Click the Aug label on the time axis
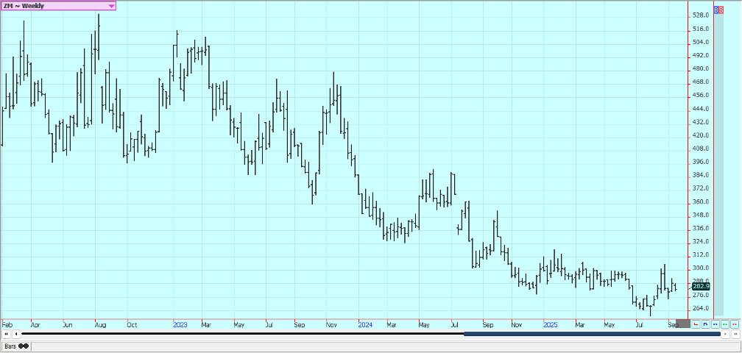The height and width of the screenshot is (353, 742). coord(100,325)
